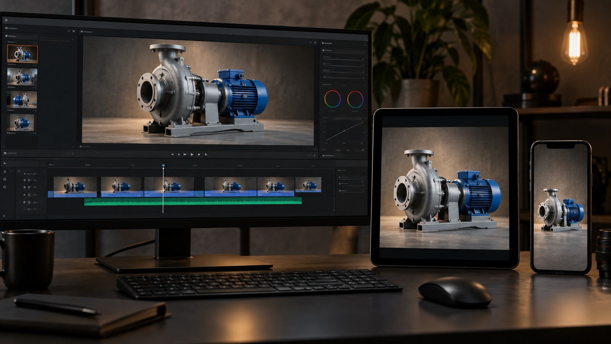The height and width of the screenshot is (344, 611).
Task: Click the next-frame button right of Play
Action: pyautogui.click(x=199, y=154)
